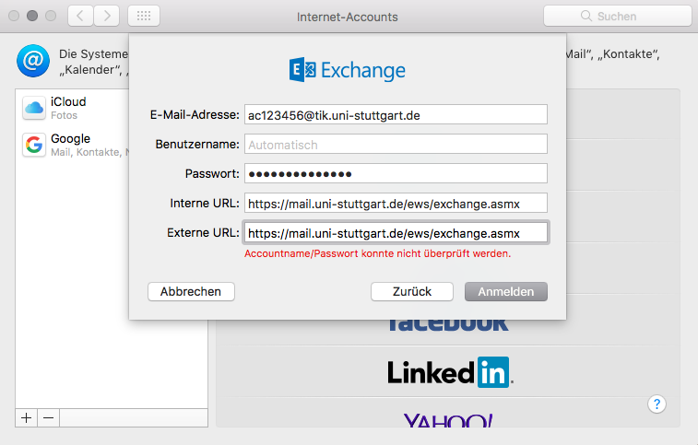Click the Suchen search field
This screenshot has width=698, height=445.
click(618, 16)
